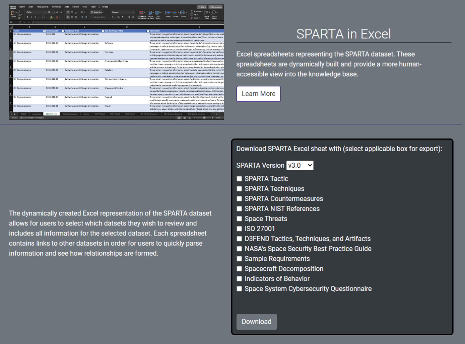
Task: Select the SPARTA sheet tab in Excel image
Action: (x=52, y=114)
